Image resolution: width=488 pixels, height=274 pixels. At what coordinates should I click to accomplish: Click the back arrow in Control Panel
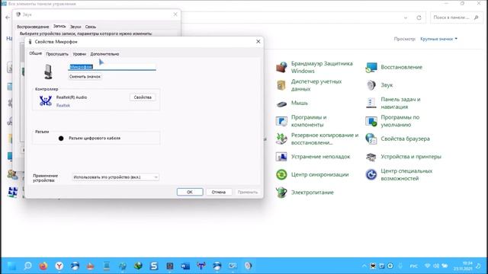(x=8, y=18)
